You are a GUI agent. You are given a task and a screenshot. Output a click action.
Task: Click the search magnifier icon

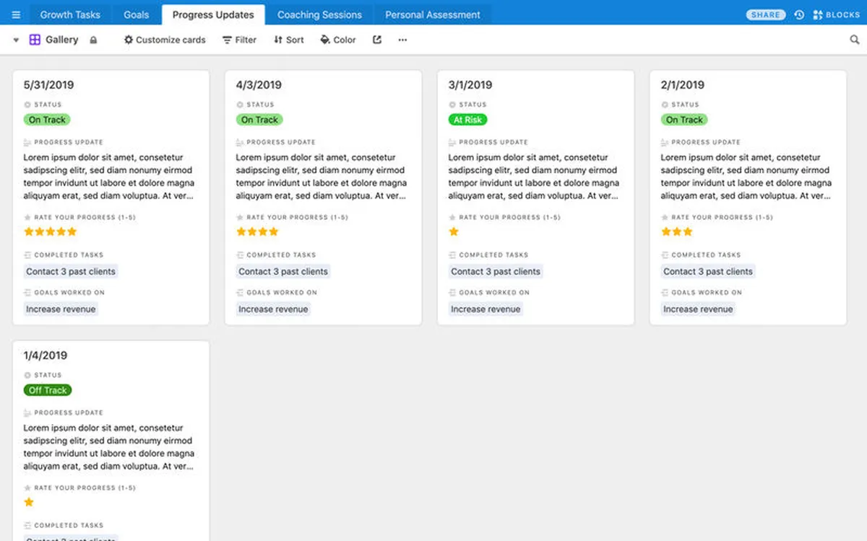click(x=855, y=40)
